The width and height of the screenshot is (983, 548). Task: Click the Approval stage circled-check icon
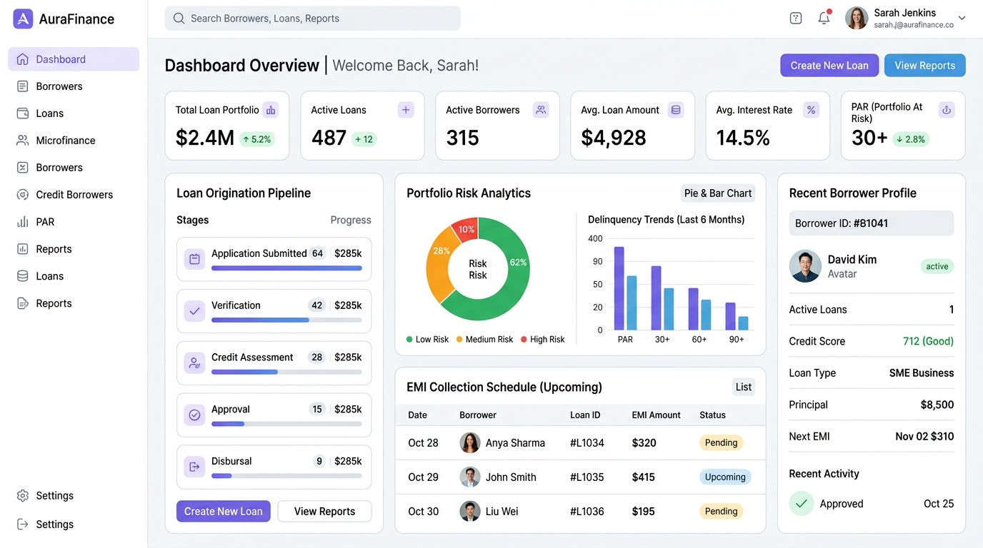pos(194,415)
